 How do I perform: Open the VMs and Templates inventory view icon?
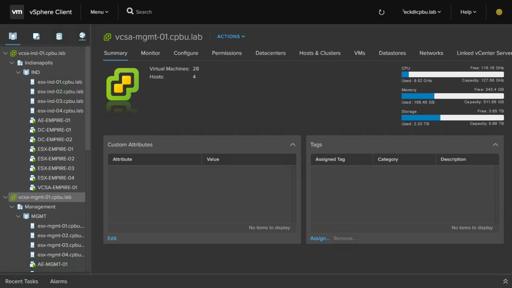tap(36, 36)
